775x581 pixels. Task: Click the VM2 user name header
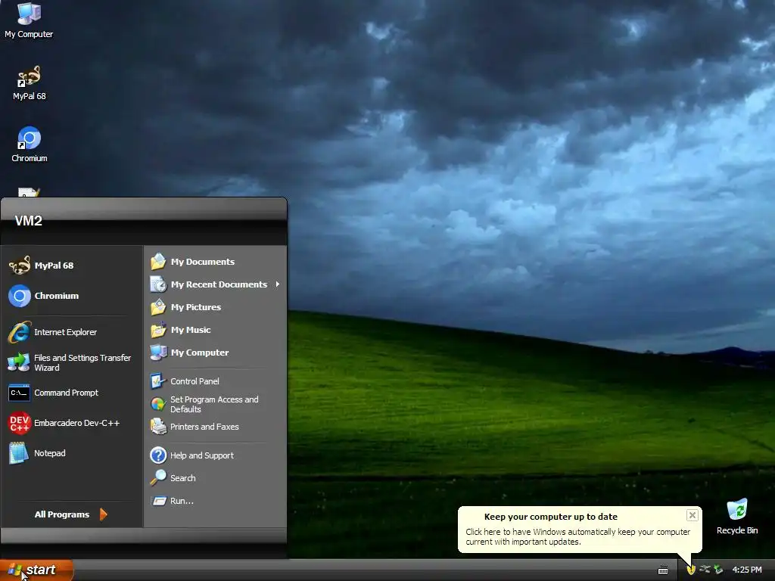(x=29, y=221)
